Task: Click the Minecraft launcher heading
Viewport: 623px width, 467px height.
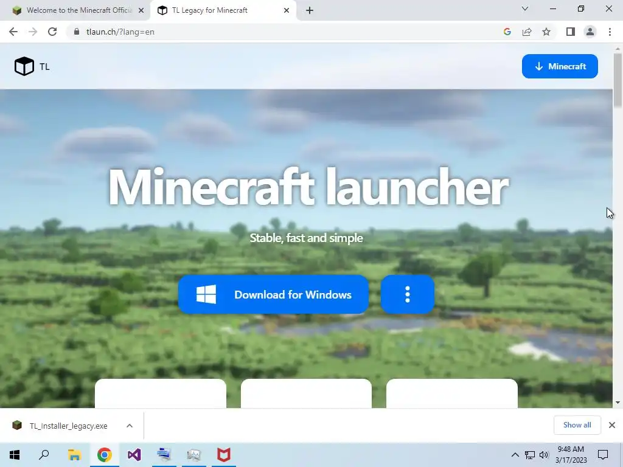Action: [308, 187]
